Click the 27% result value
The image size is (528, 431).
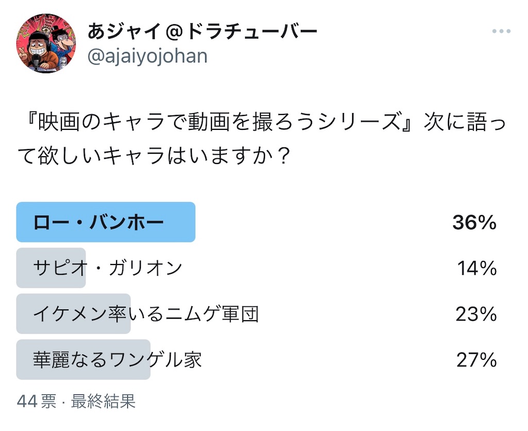click(x=476, y=360)
